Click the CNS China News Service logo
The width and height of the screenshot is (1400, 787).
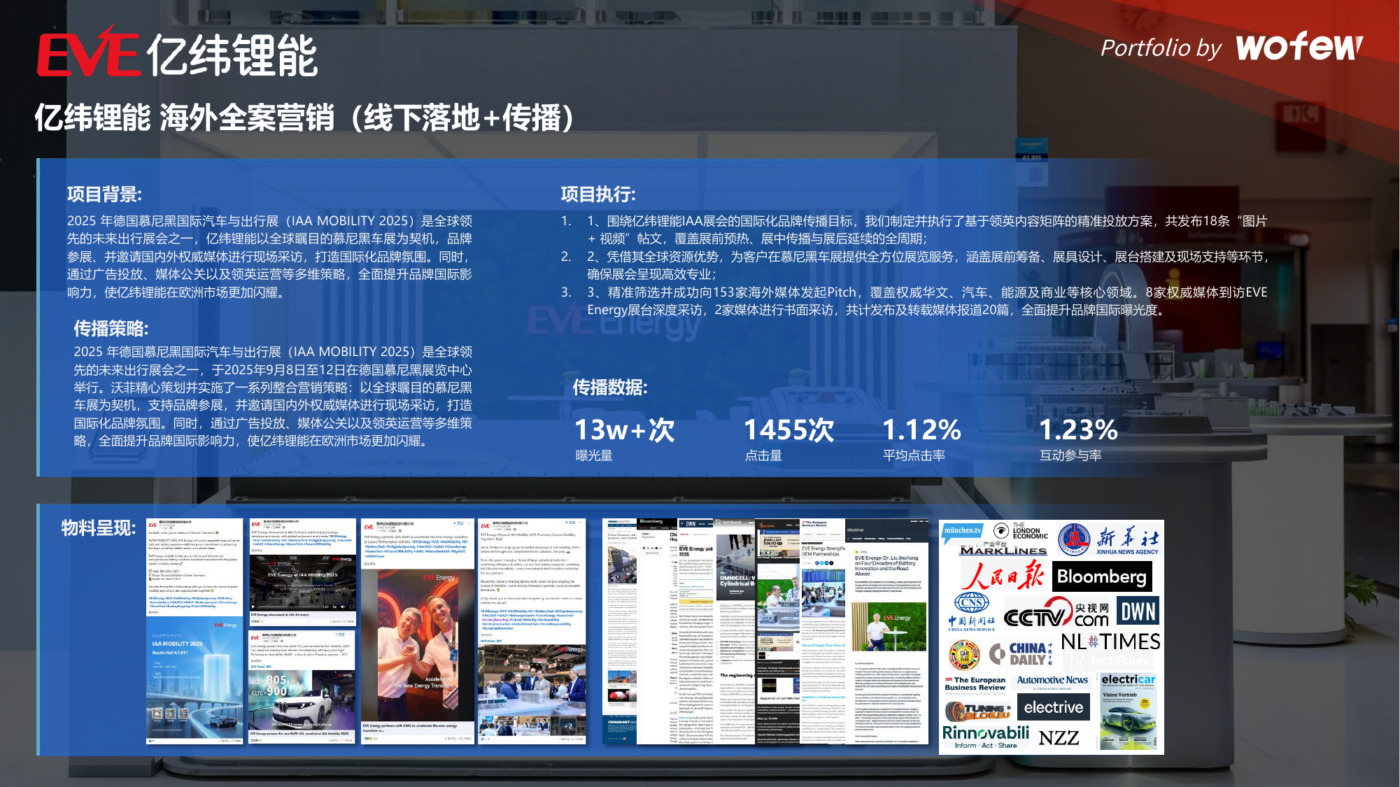972,613
